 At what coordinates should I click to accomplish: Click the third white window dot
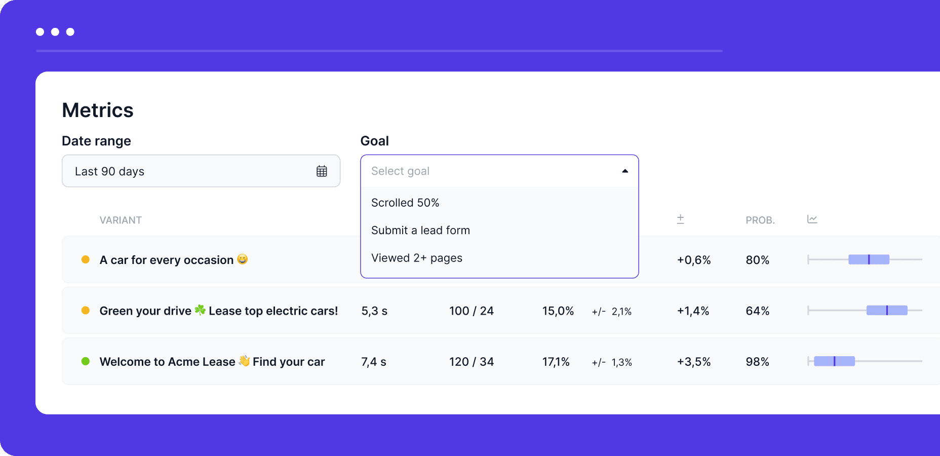pos(70,32)
